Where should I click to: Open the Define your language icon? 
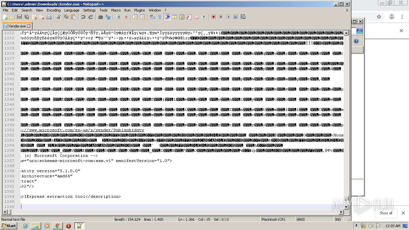pyautogui.click(x=174, y=17)
